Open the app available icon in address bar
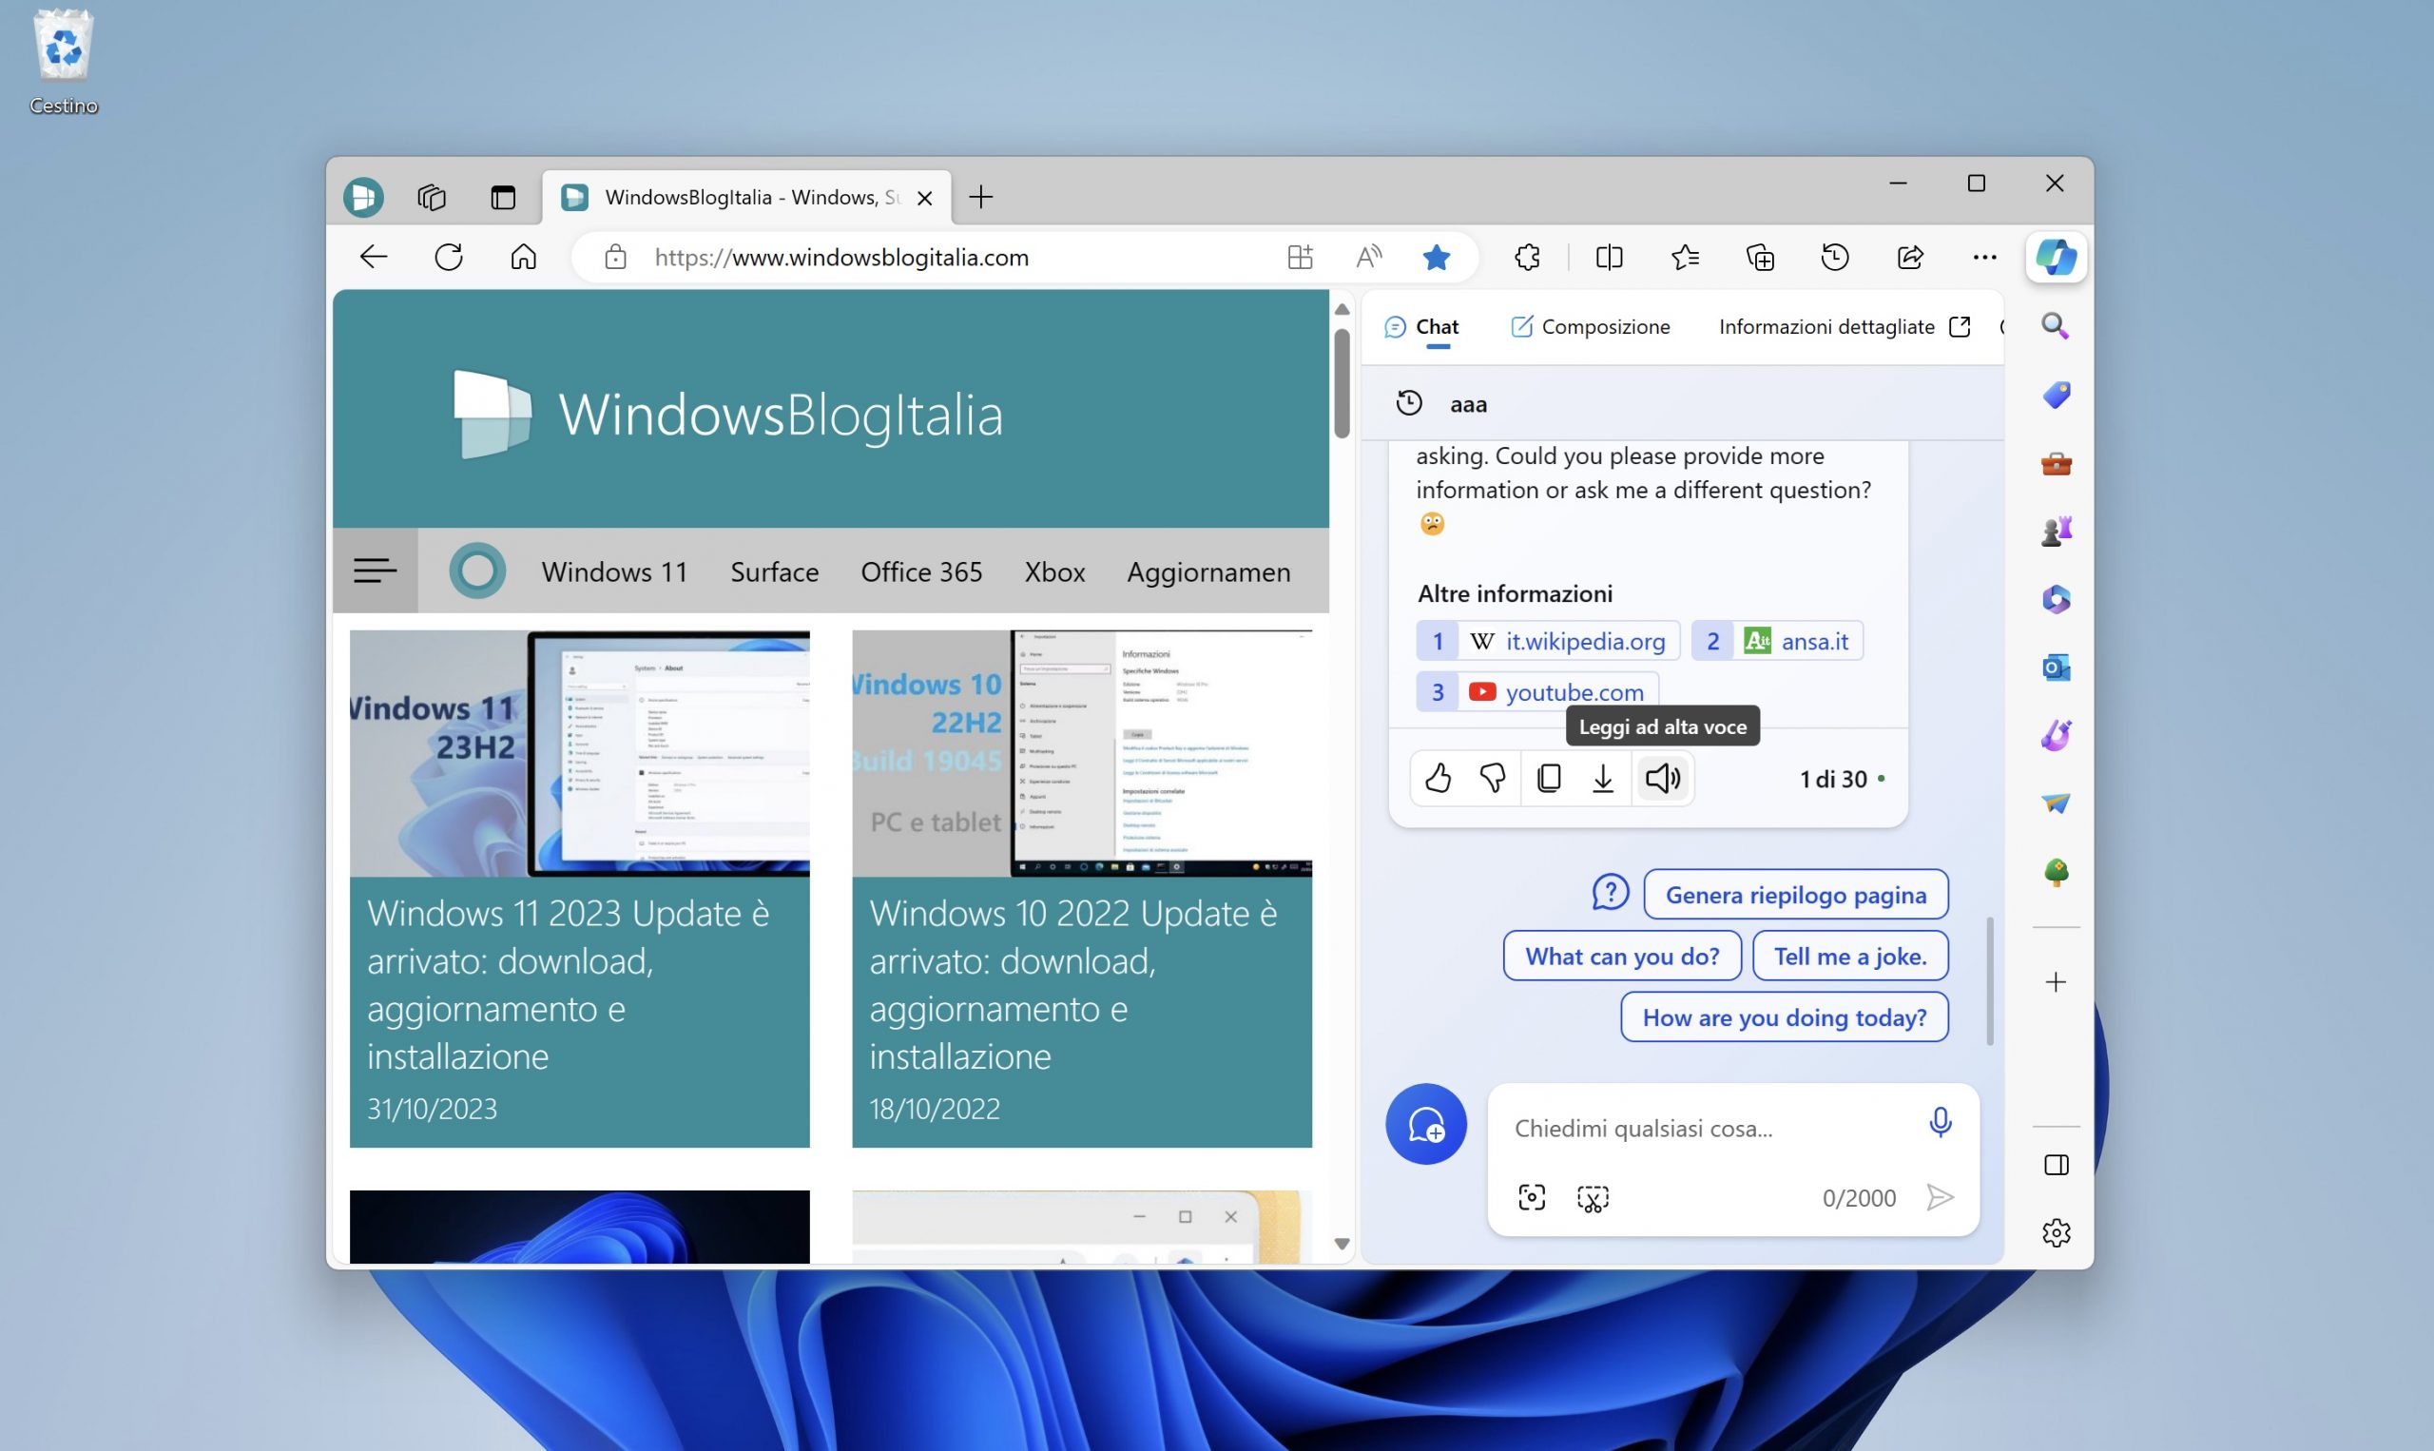This screenshot has height=1451, width=2434. point(1300,257)
